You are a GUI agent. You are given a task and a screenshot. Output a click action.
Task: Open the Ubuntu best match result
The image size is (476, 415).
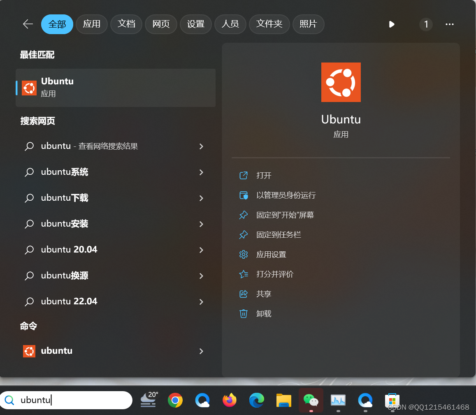coord(116,88)
